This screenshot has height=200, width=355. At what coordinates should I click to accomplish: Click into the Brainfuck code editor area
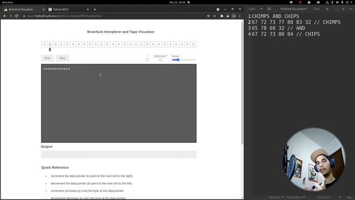tap(119, 103)
